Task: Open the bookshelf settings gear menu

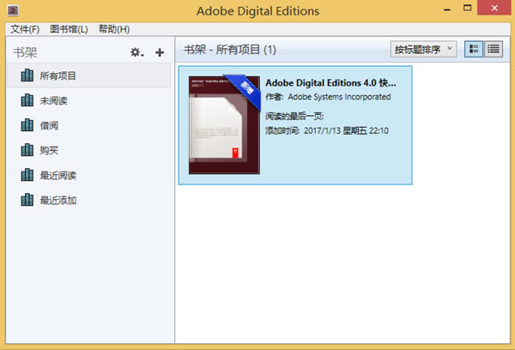Action: pyautogui.click(x=137, y=52)
